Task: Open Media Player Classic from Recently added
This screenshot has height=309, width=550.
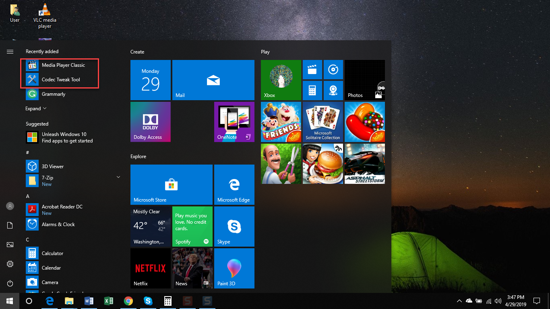Action: (63, 65)
